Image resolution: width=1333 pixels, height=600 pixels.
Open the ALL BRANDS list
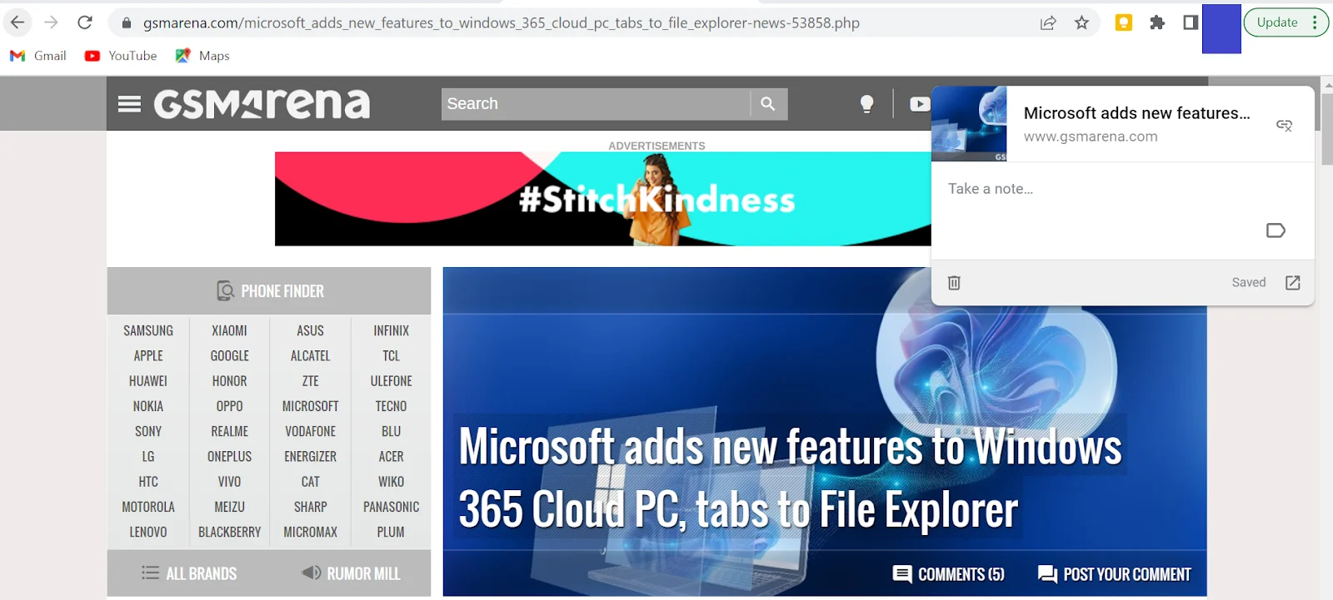point(189,573)
